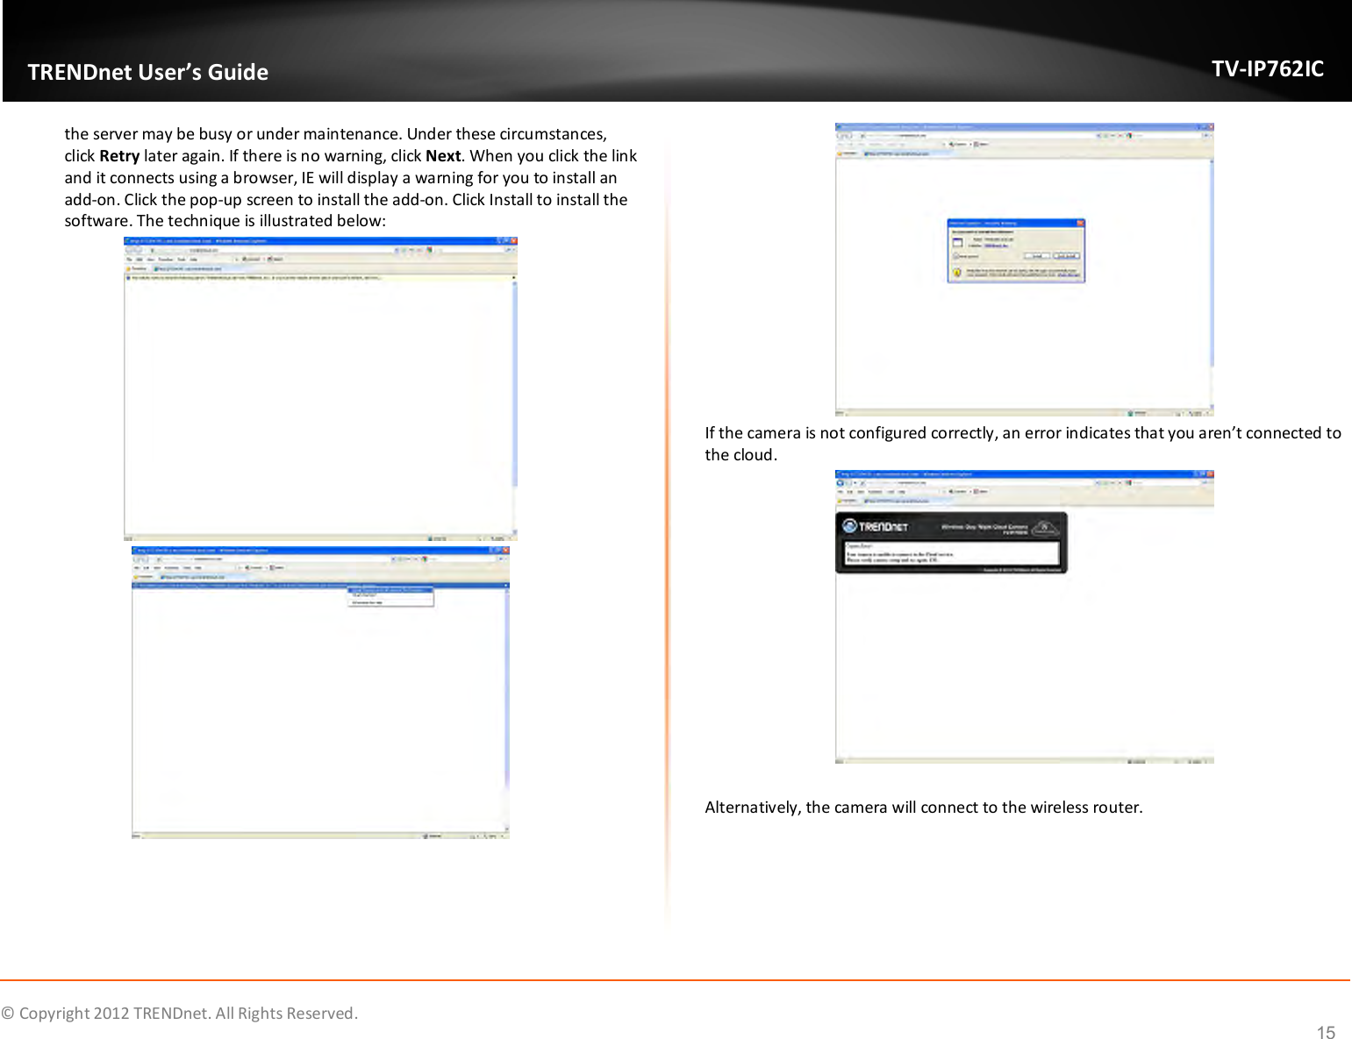
Task: Open the screenshot with the Security Warning dialog
Action: tap(1024, 269)
